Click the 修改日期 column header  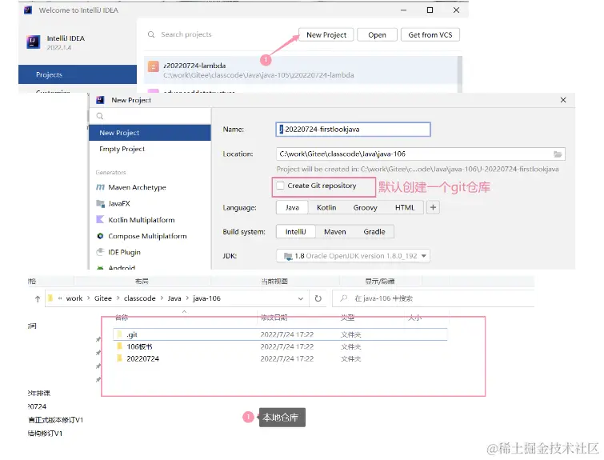click(274, 318)
